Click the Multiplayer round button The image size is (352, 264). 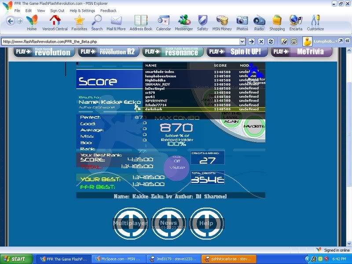[x=130, y=223]
